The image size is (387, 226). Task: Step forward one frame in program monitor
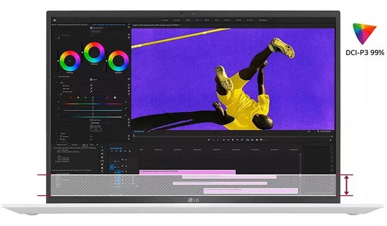coord(238,140)
